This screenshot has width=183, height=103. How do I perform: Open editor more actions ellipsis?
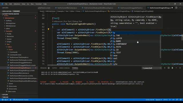tap(180, 8)
